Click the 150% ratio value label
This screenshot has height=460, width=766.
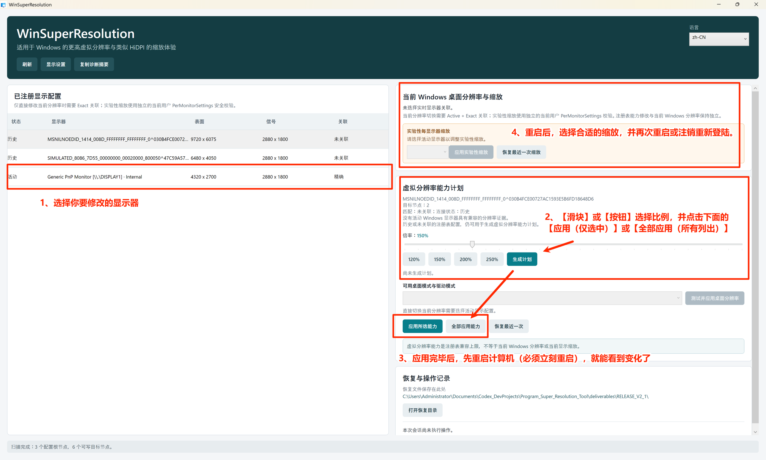coord(422,236)
